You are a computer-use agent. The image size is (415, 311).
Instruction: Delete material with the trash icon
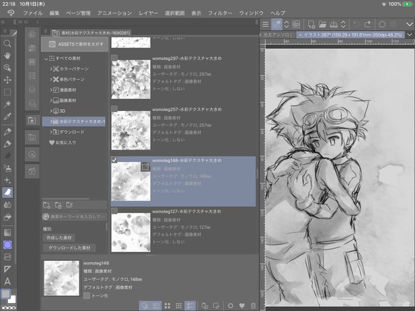tap(253, 306)
